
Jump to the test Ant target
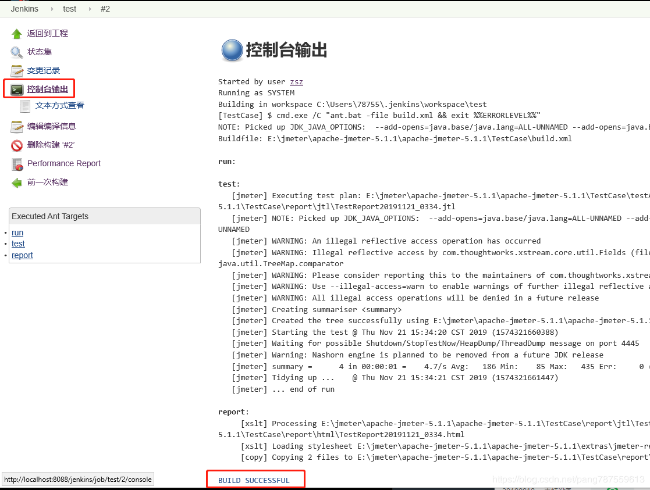pos(18,244)
